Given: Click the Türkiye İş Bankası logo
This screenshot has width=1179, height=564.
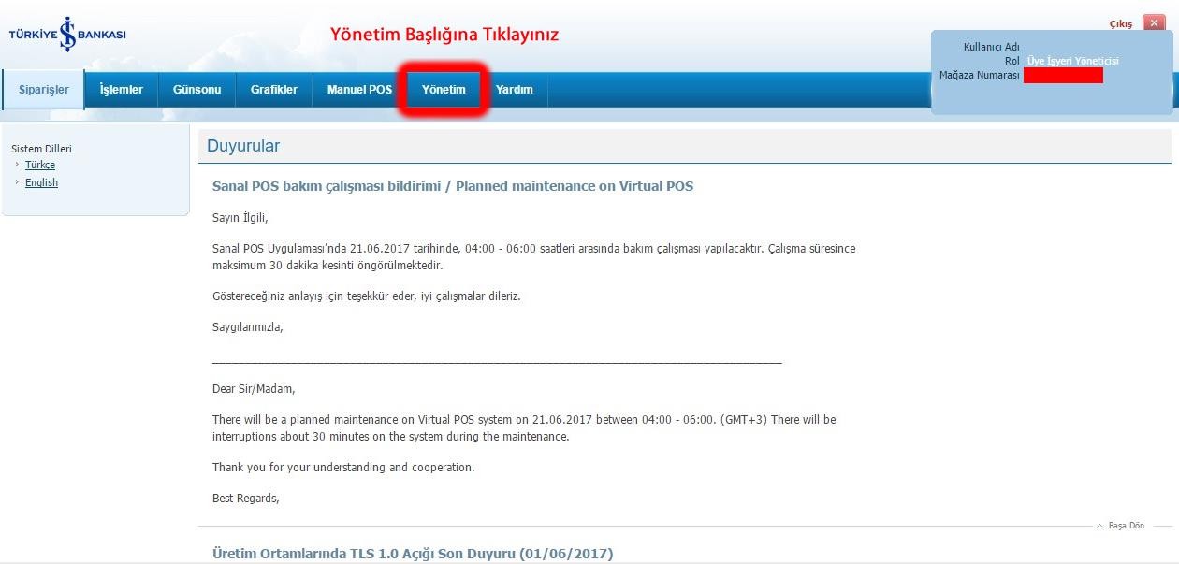Looking at the screenshot, I should 67,35.
